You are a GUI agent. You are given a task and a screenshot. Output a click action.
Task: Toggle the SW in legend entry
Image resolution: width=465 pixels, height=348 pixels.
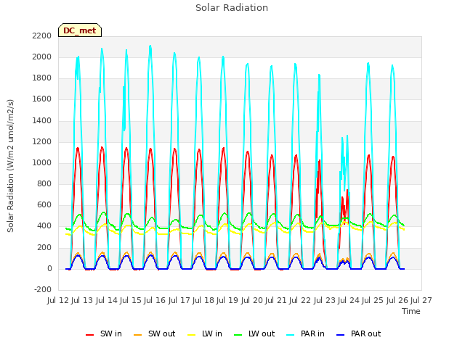[104, 333]
